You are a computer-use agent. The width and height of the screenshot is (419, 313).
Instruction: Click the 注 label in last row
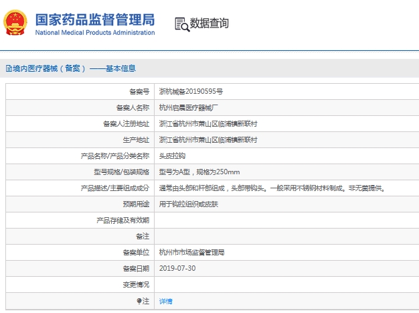[x=146, y=301]
